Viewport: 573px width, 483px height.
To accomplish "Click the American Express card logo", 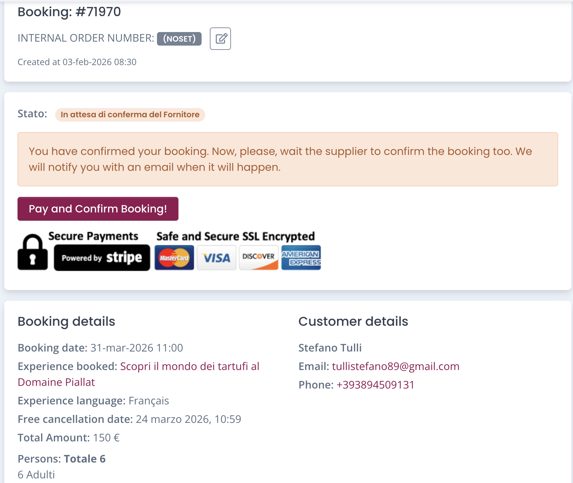I will click(x=301, y=258).
